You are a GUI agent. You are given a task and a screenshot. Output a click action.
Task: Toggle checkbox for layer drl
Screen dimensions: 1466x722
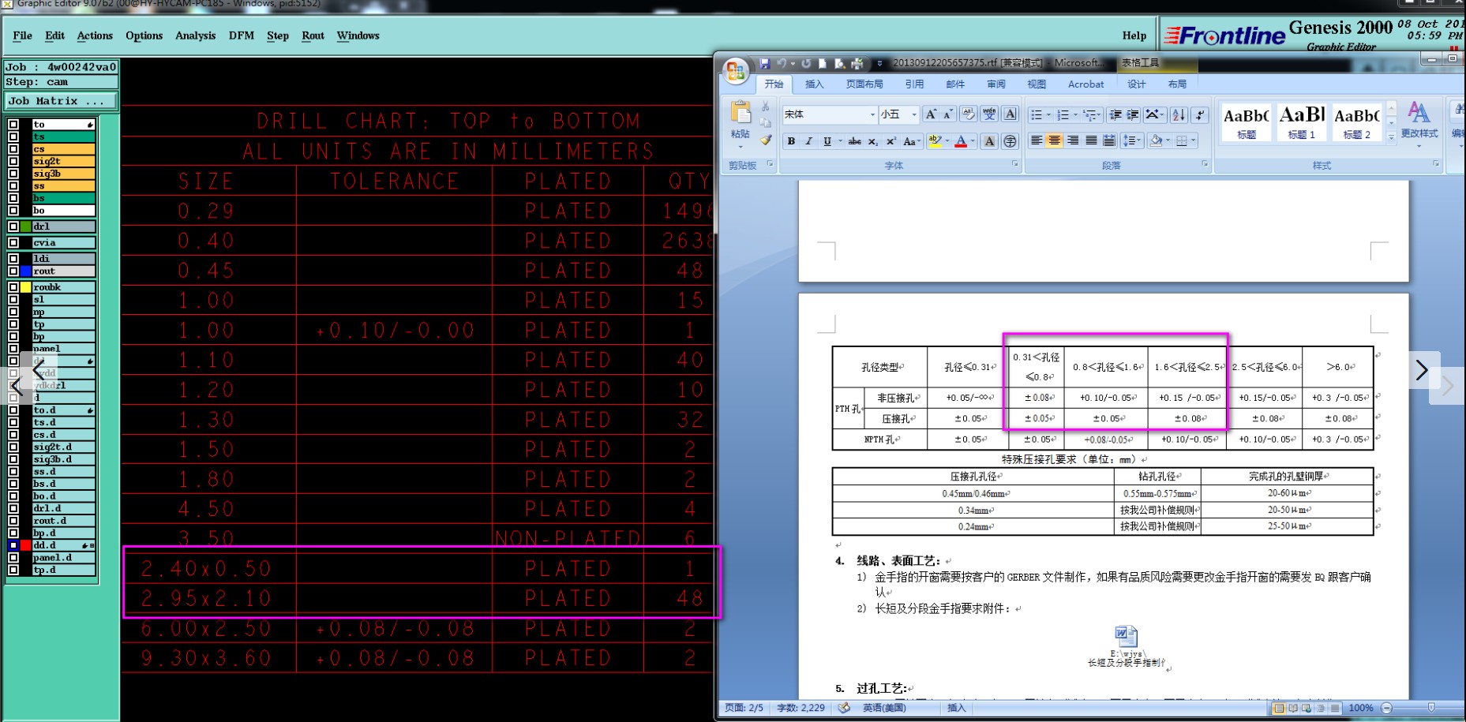click(x=13, y=226)
